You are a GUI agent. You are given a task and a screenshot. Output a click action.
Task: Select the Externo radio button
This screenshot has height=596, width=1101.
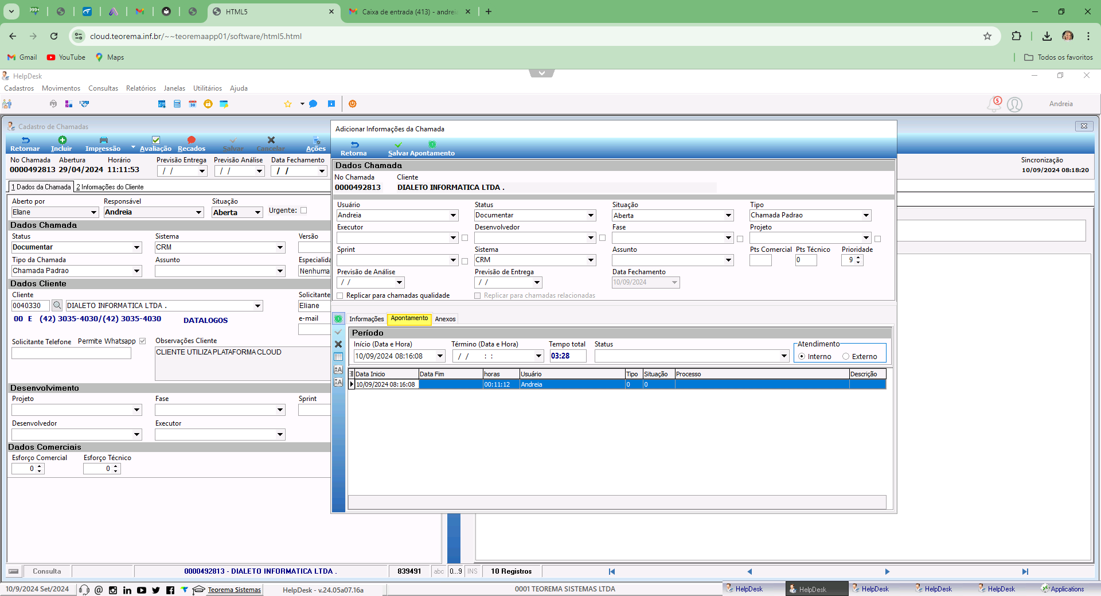(x=846, y=356)
